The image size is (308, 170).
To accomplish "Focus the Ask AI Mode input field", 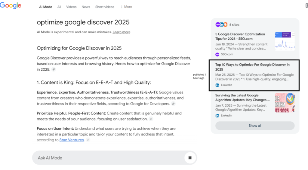I will 108,158.
